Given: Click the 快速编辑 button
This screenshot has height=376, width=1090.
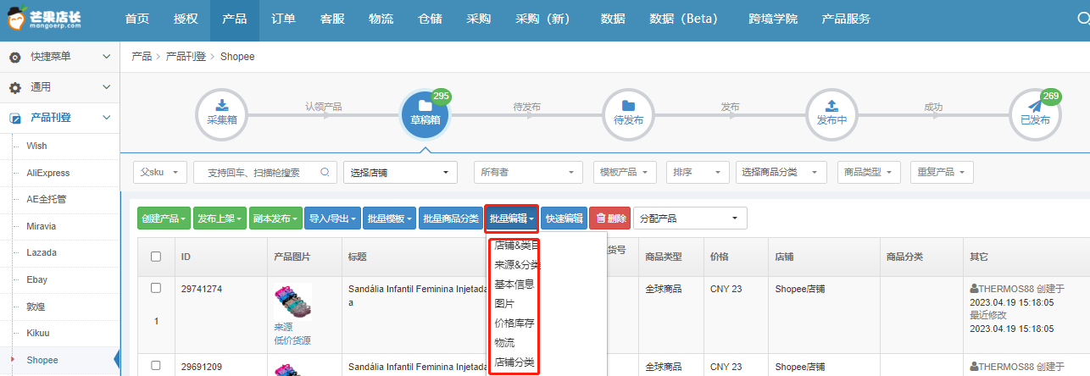Looking at the screenshot, I should pos(564,218).
